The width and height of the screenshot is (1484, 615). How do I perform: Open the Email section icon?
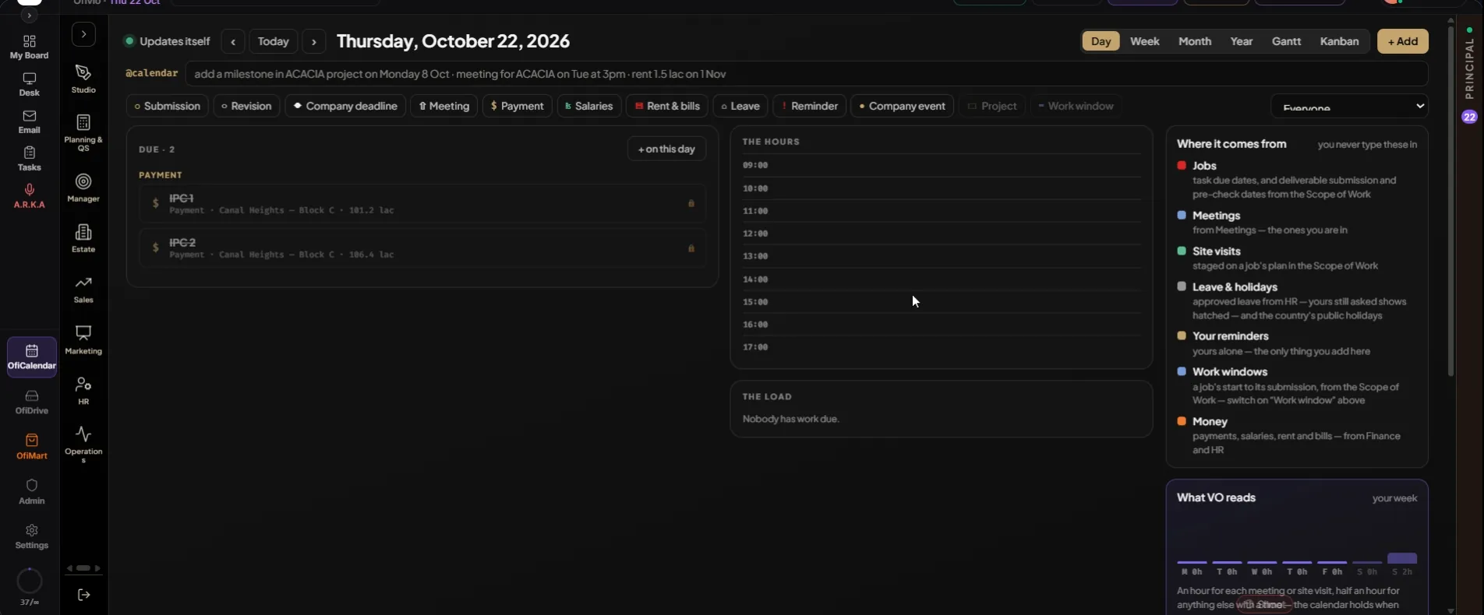pos(30,121)
